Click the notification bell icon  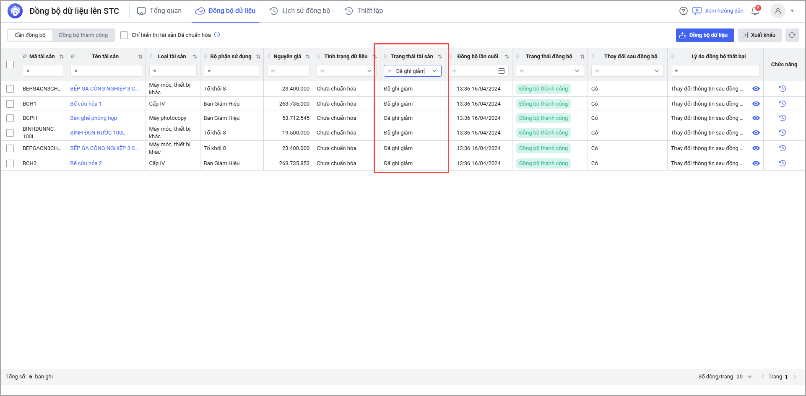755,11
